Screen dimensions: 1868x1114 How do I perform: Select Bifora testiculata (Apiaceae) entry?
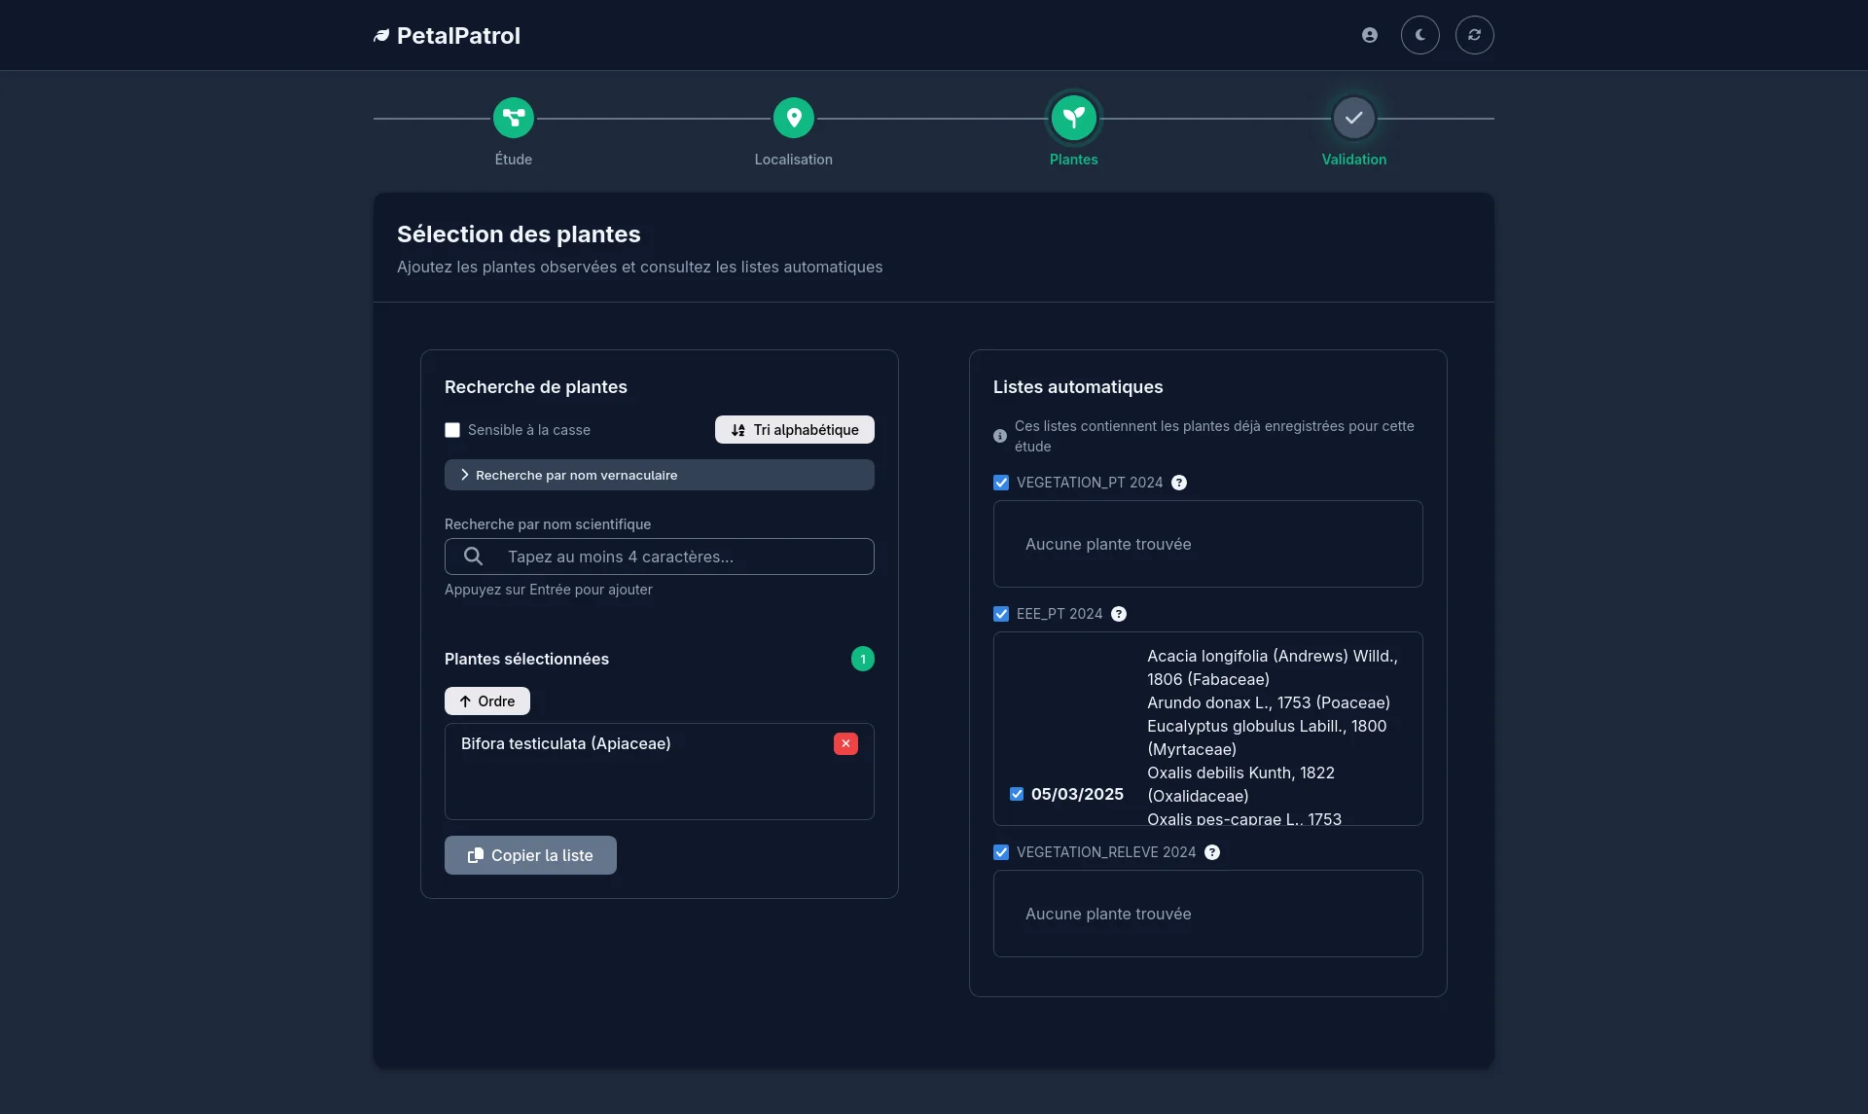click(566, 743)
